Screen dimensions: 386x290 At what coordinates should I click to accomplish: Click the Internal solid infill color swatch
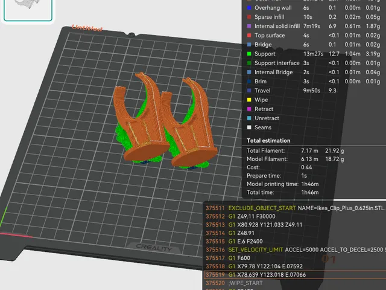coord(249,26)
